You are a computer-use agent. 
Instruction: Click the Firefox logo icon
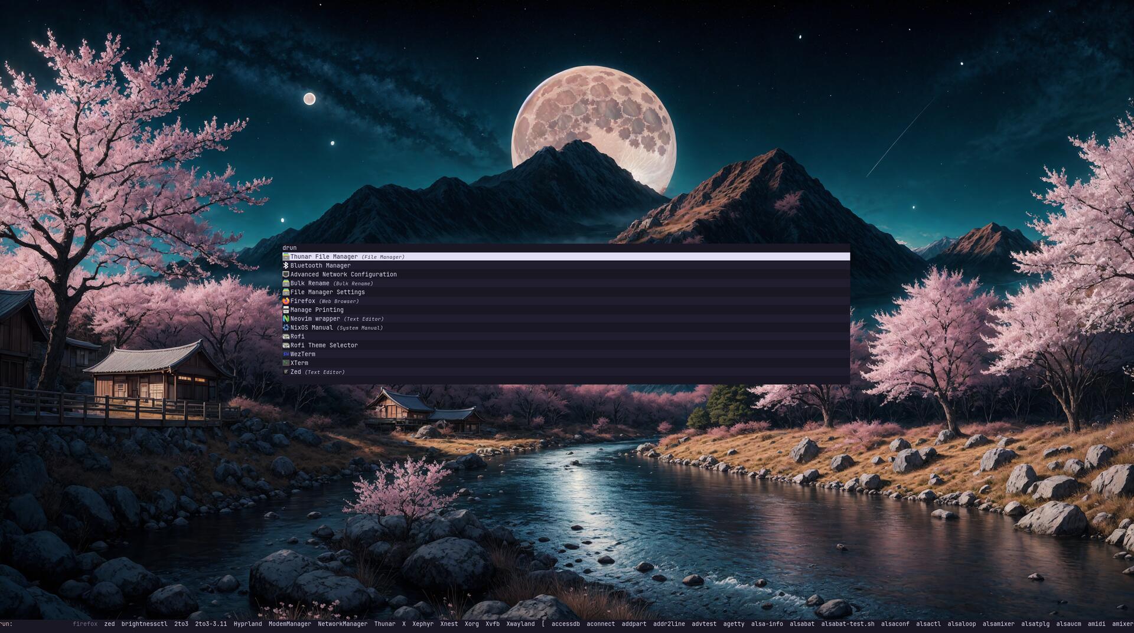pyautogui.click(x=286, y=301)
